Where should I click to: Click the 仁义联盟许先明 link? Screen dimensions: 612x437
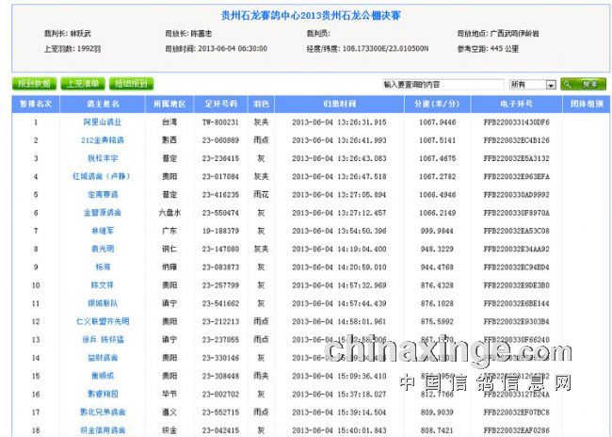click(x=102, y=321)
